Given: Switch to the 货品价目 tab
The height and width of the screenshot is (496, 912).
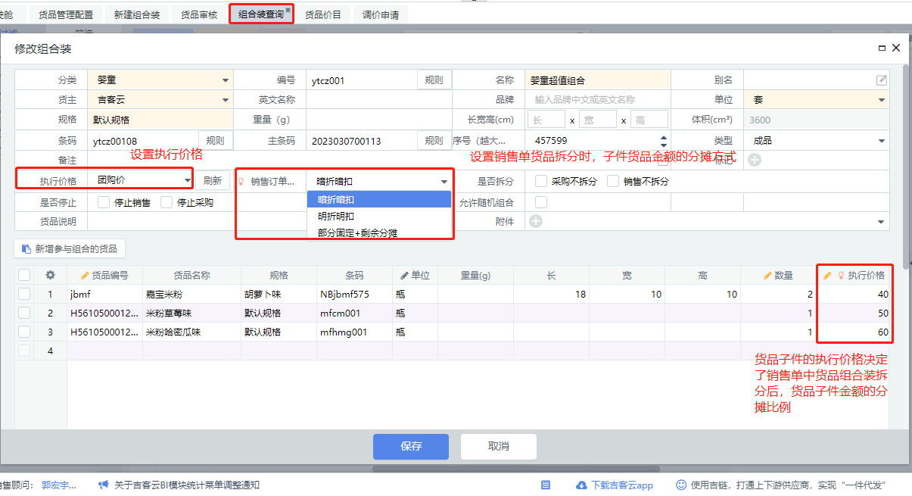Looking at the screenshot, I should pos(323,14).
